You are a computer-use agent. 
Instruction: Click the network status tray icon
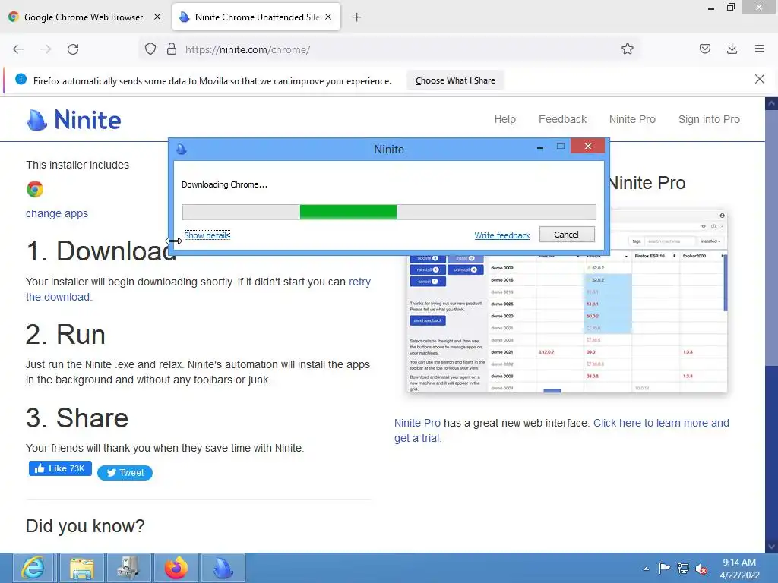pos(683,569)
